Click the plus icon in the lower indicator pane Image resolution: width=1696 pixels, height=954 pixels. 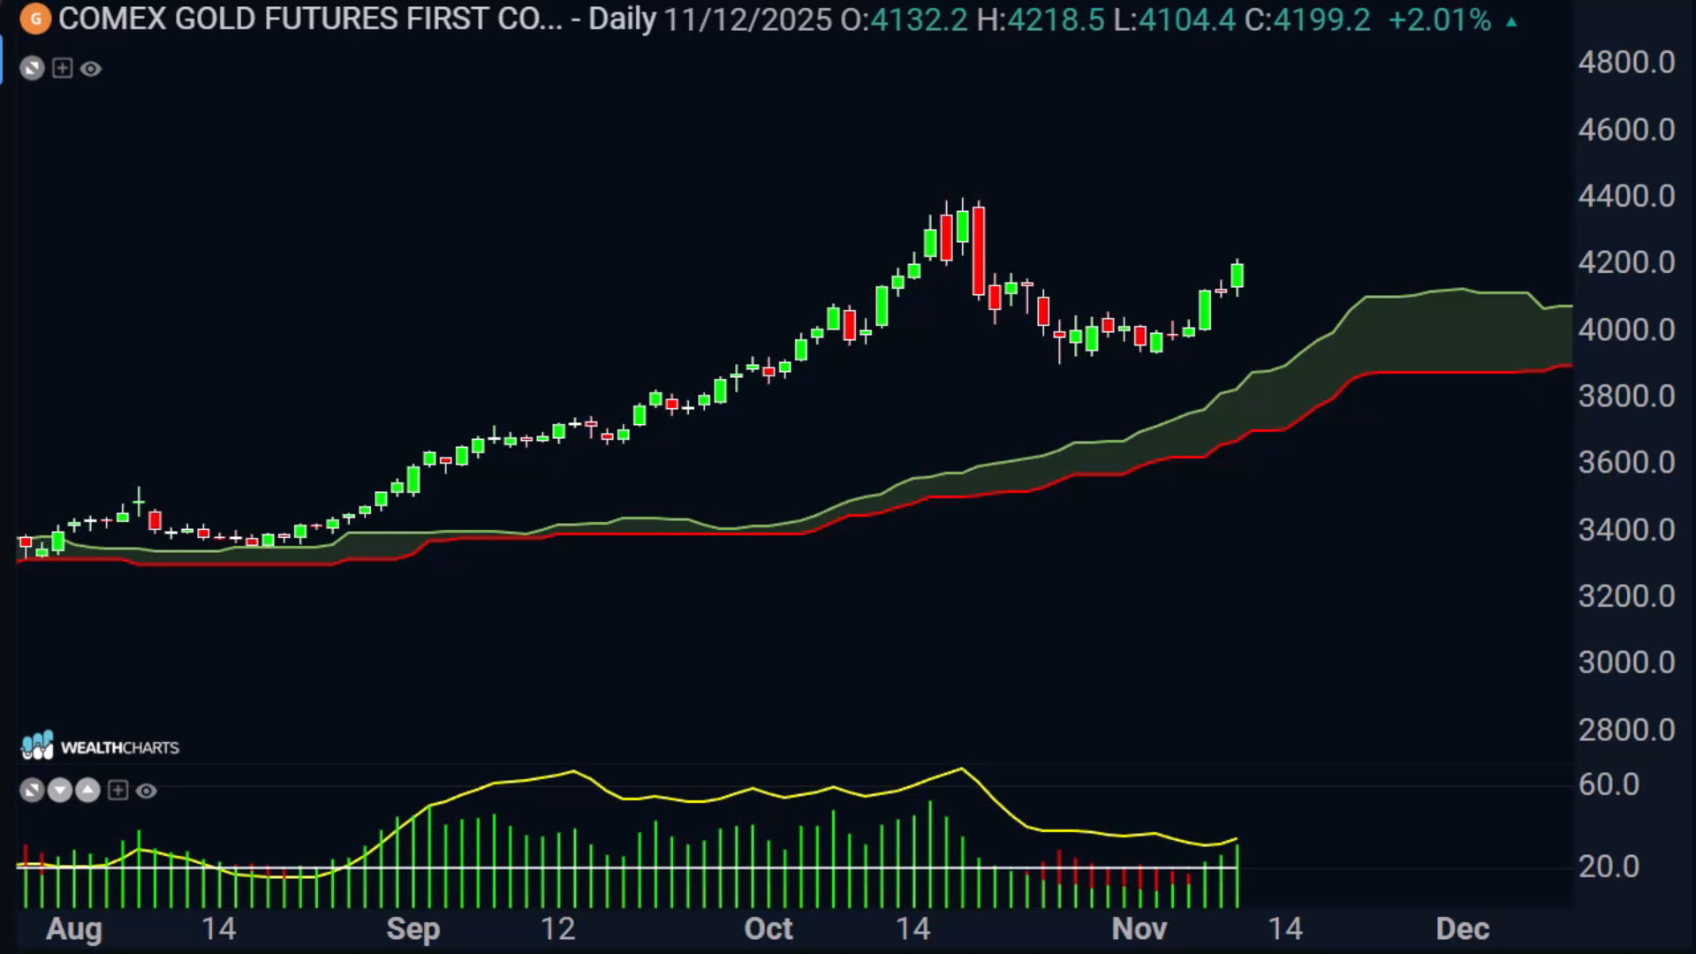(x=117, y=791)
